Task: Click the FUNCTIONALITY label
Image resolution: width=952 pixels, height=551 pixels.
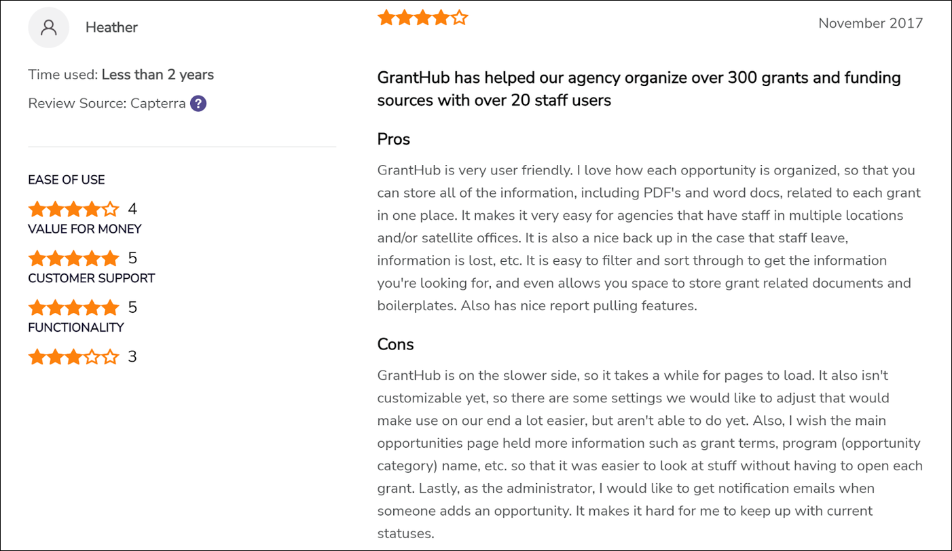Action: pyautogui.click(x=76, y=327)
